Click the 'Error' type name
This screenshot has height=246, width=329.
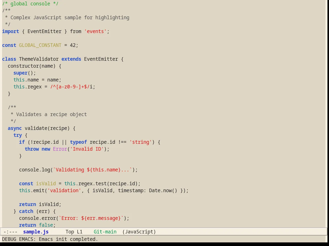click(x=60, y=149)
